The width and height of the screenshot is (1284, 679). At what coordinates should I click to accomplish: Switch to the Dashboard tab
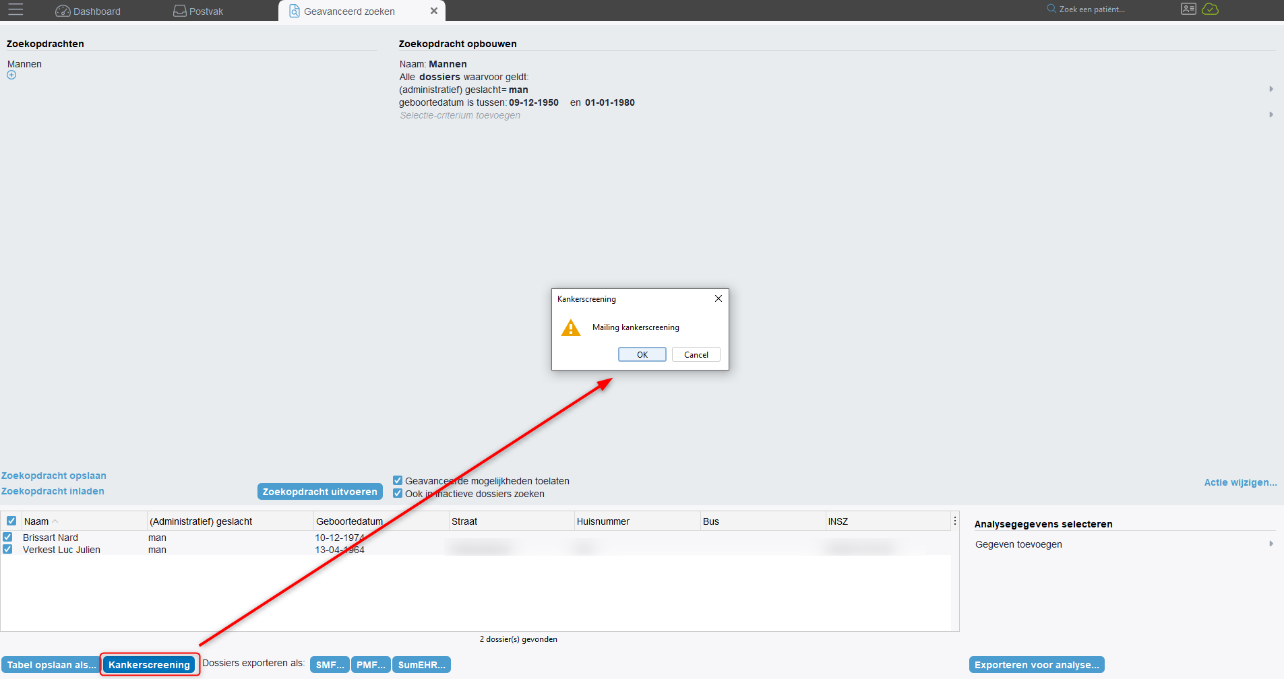pyautogui.click(x=88, y=11)
